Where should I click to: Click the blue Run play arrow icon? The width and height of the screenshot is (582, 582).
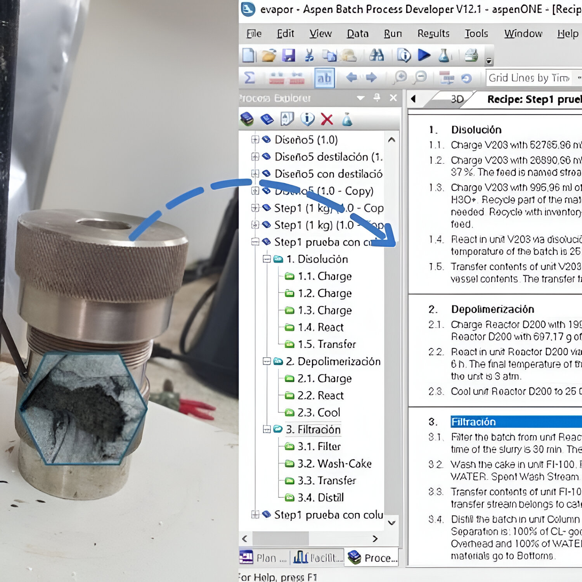[424, 55]
